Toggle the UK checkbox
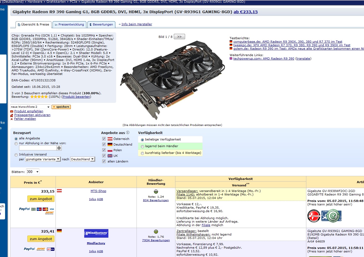This screenshot has height=257, width=364. coord(104,156)
